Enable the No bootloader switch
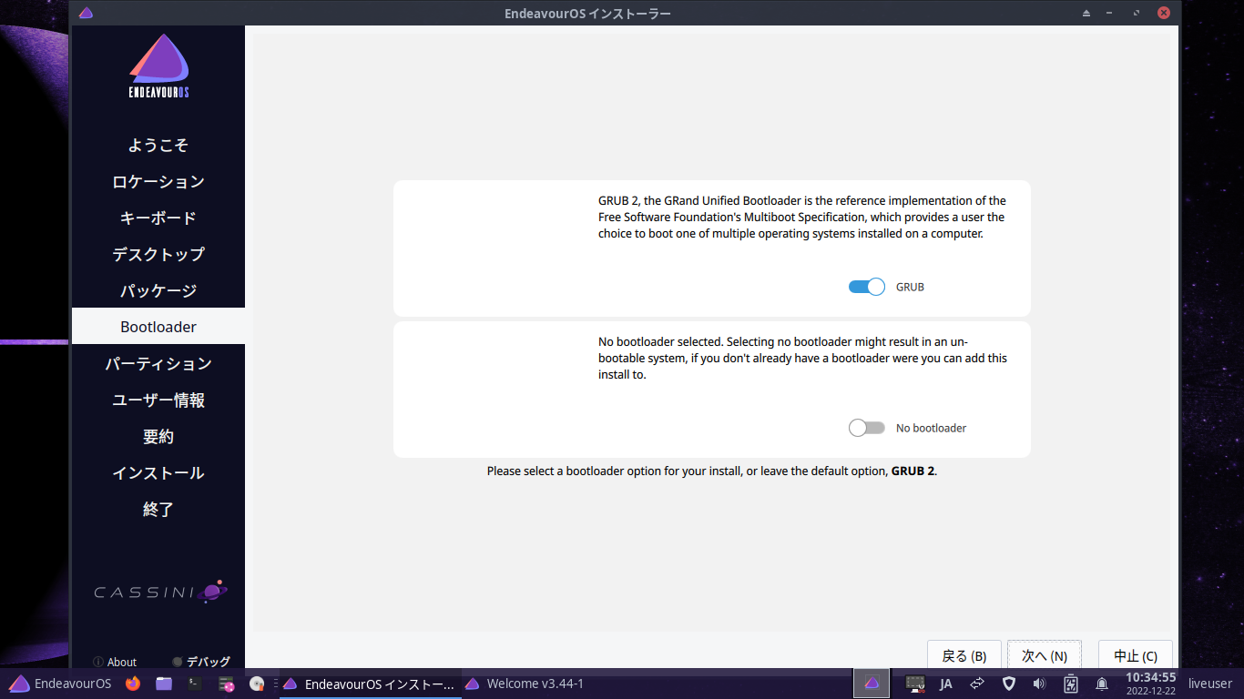 [867, 428]
